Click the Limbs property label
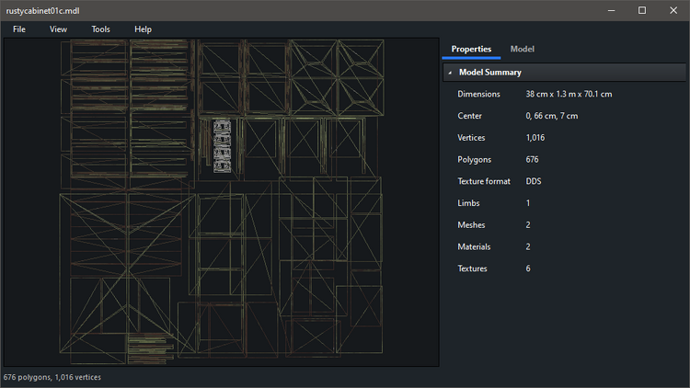 [x=468, y=203]
